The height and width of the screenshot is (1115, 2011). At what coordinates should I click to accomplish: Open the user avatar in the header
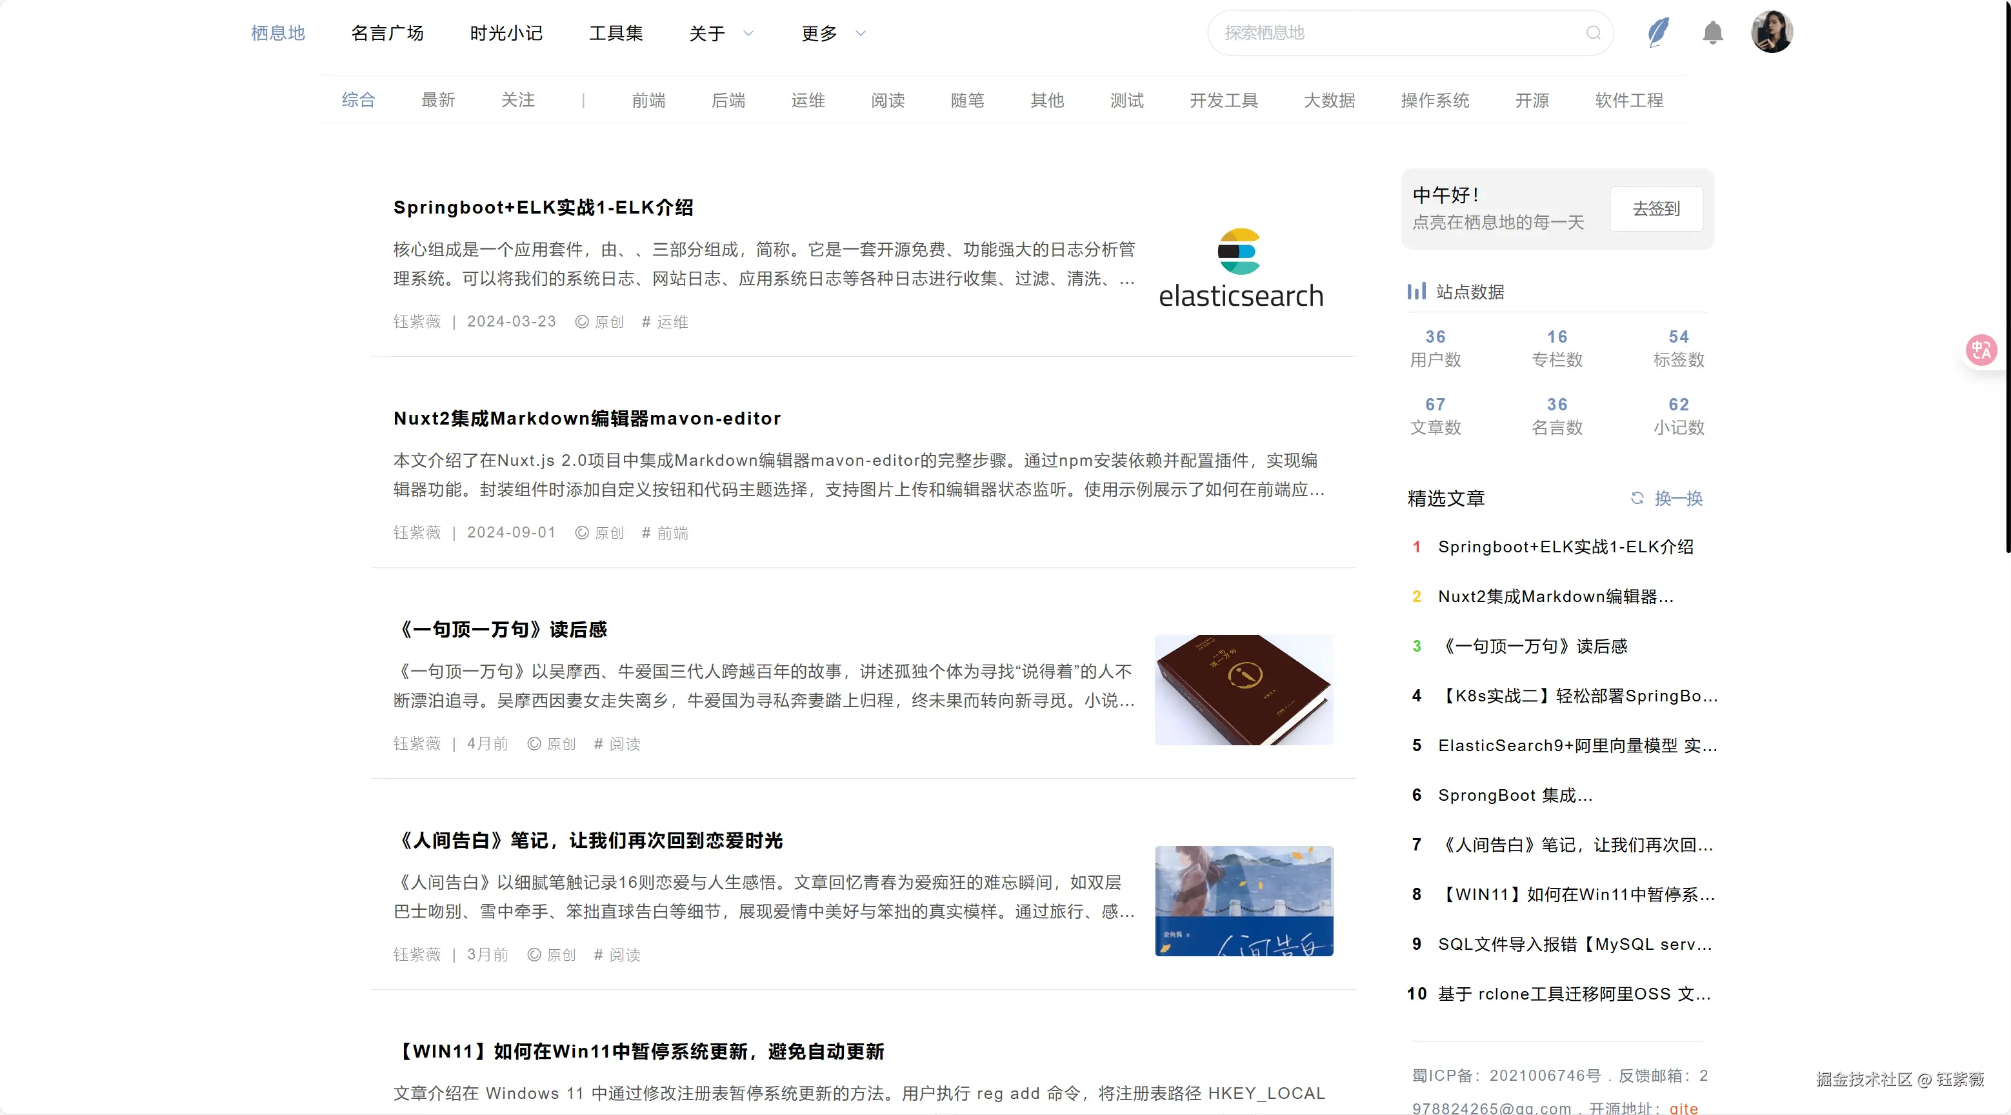(1773, 31)
